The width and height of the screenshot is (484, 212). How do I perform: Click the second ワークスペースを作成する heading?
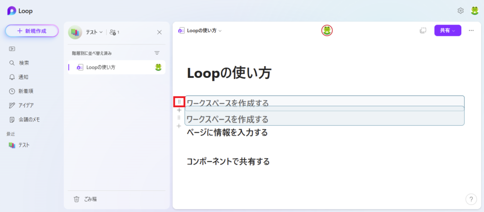[227, 119]
